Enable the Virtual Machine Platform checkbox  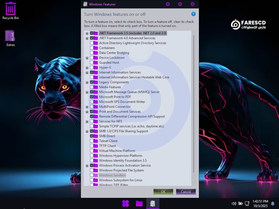click(x=92, y=151)
